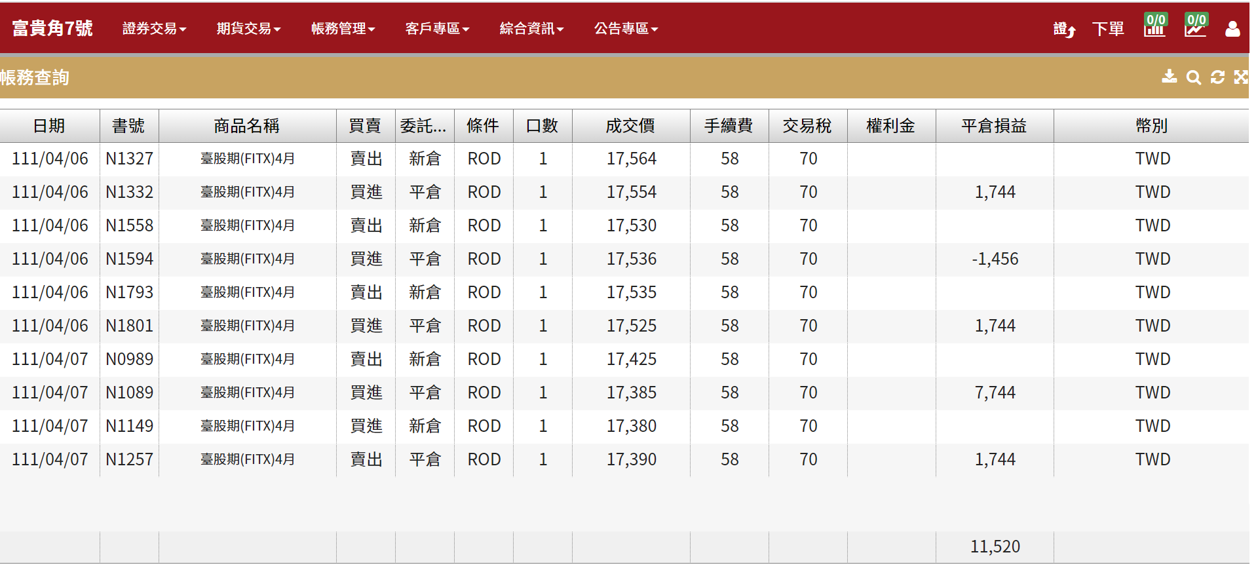Click the 條件 column header
The height and width of the screenshot is (578, 1258).
pos(483,126)
